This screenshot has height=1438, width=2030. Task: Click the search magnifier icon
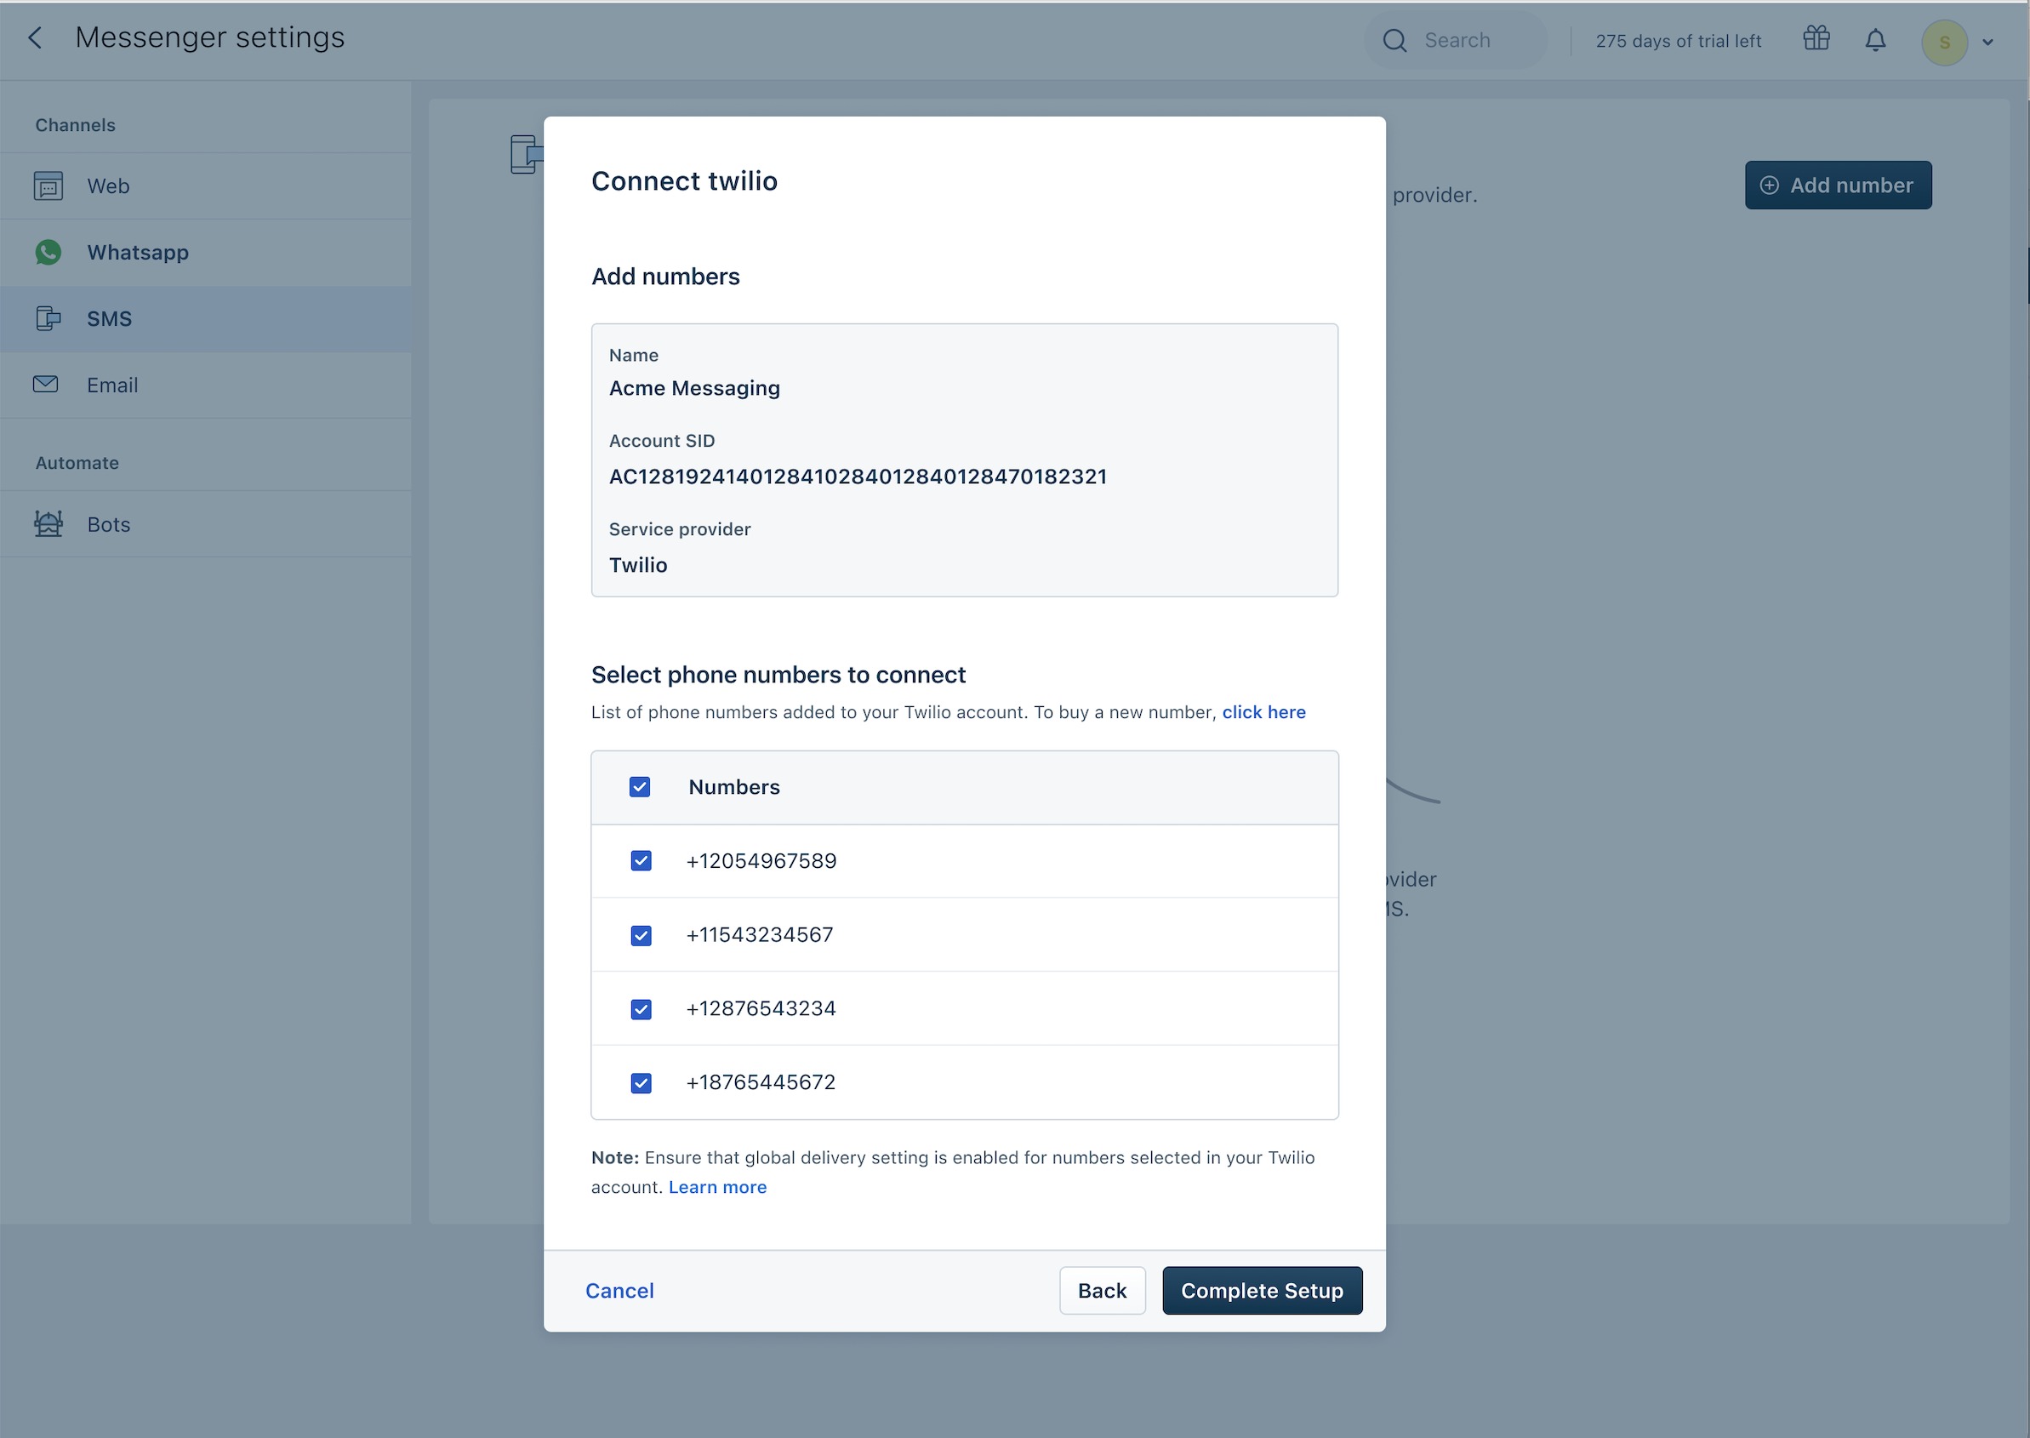[1394, 41]
